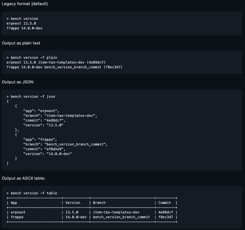Click the "4e88dcf" commit cell in the table
The height and width of the screenshot is (230, 245).
tap(166, 212)
